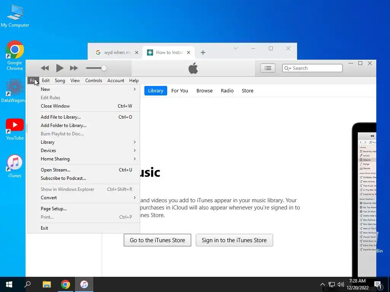The width and height of the screenshot is (390, 292).
Task: Click the iTunes play button
Action: tap(60, 68)
